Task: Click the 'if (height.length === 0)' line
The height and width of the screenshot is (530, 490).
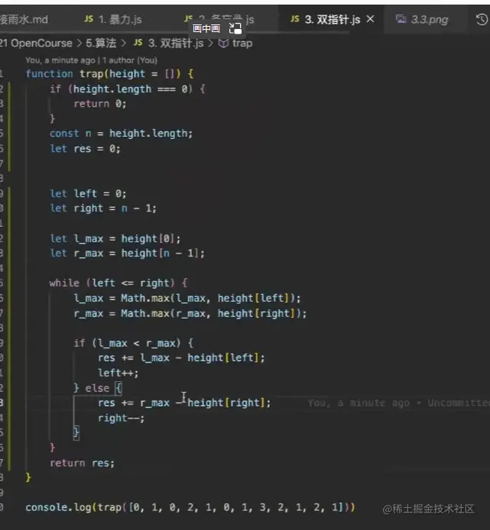Action: 127,89
